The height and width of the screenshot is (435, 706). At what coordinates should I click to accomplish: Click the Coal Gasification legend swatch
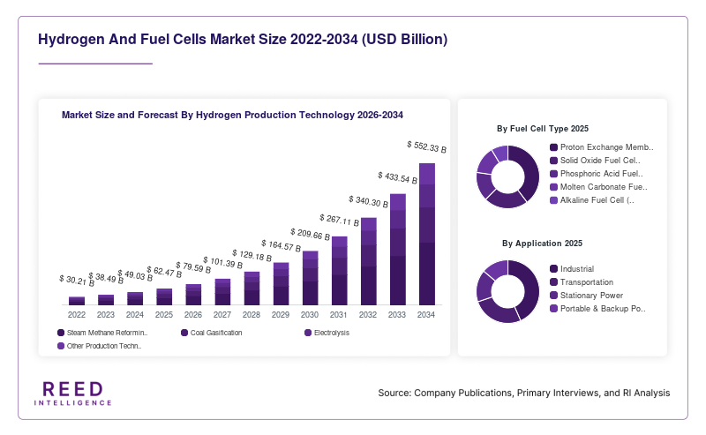tap(184, 333)
